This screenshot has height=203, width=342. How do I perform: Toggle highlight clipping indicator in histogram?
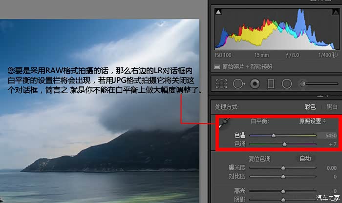click(x=335, y=12)
